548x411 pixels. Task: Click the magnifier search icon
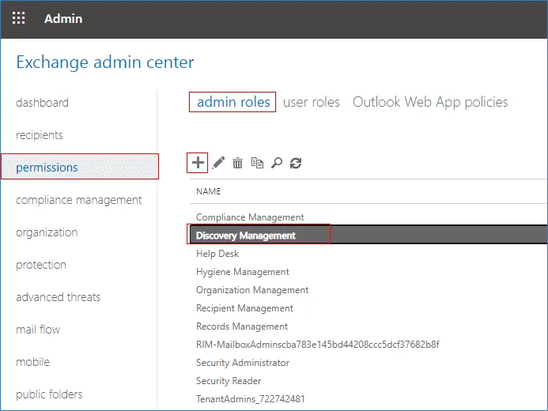pos(277,163)
